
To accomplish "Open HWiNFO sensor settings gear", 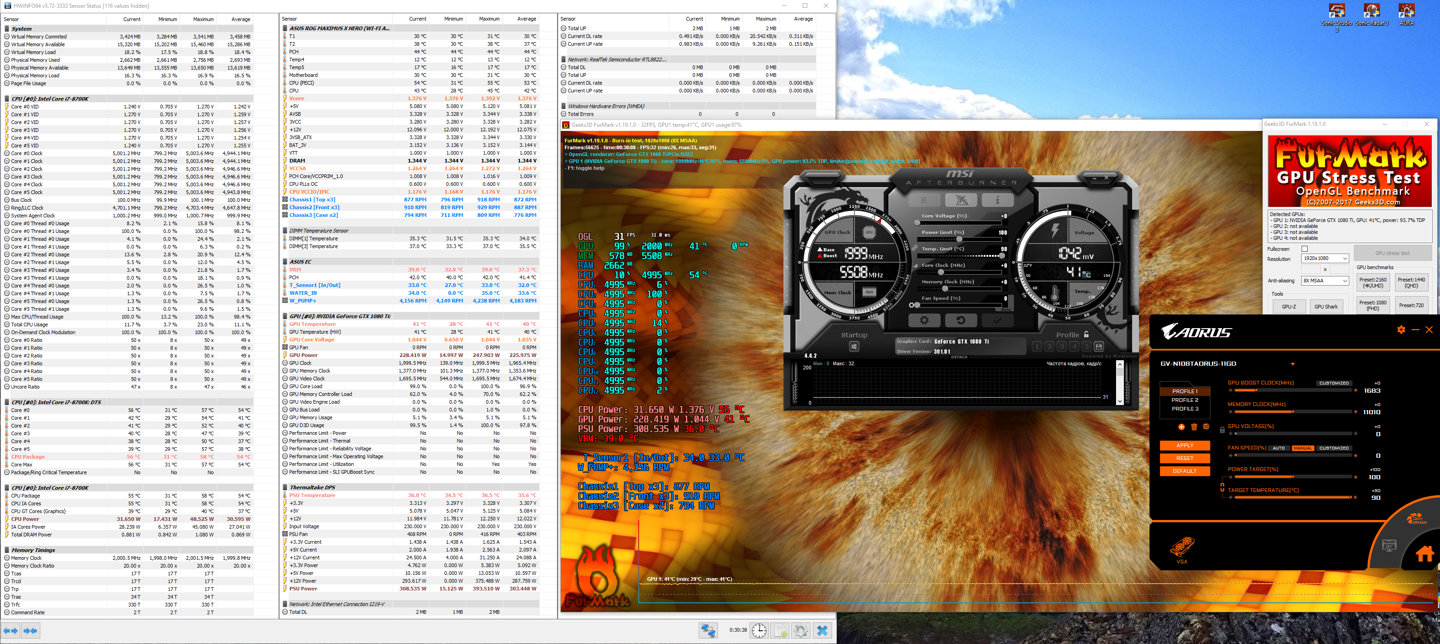I will coord(800,631).
